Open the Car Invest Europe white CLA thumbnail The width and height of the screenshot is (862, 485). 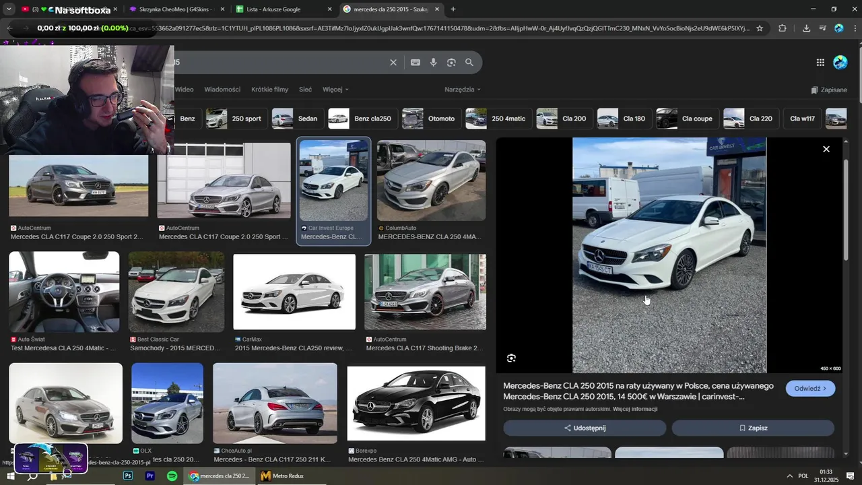pyautogui.click(x=333, y=181)
